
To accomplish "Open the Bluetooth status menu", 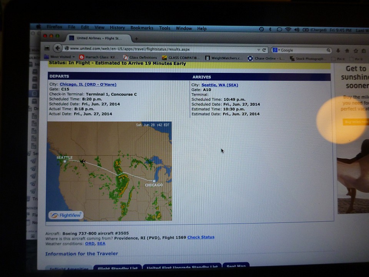I will (x=270, y=29).
